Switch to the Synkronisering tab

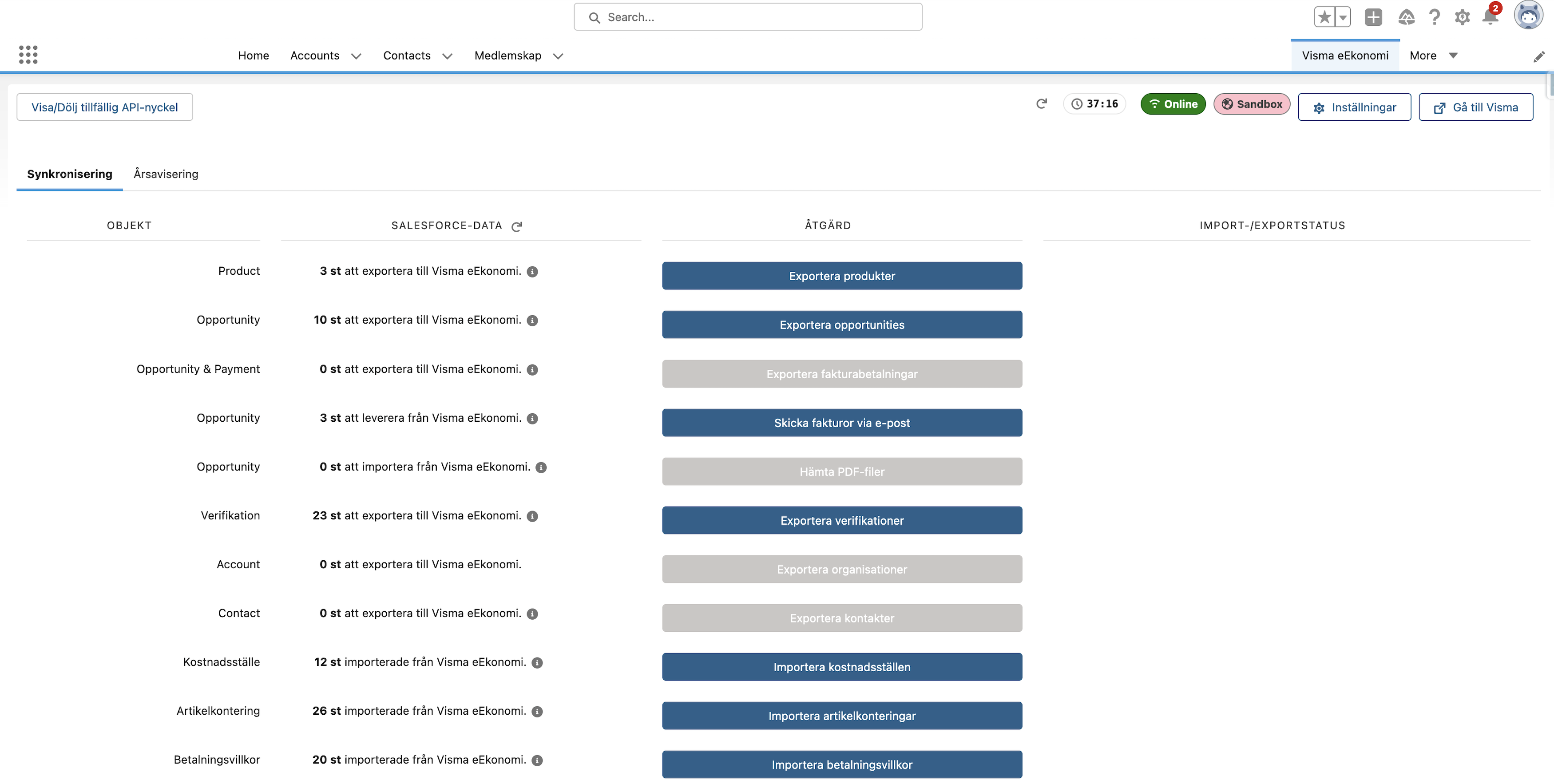(x=69, y=174)
